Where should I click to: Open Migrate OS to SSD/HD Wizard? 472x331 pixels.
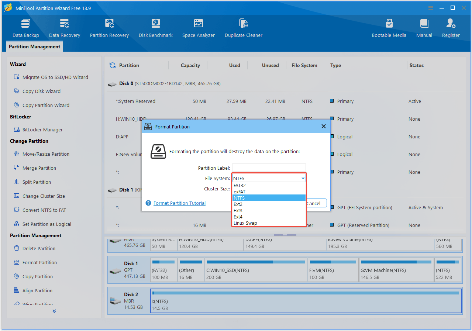coord(51,77)
